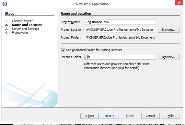Click the Project Name input field
This screenshot has width=185, height=125.
(120, 22)
